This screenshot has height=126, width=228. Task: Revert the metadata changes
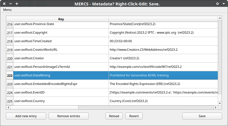pyautogui.click(x=134, y=116)
